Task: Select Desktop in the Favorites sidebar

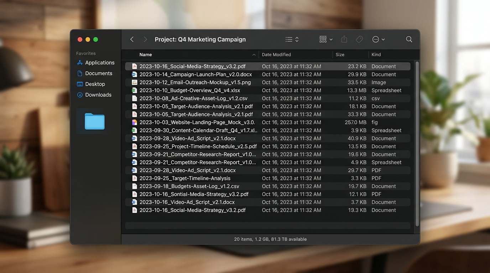Action: click(95, 84)
